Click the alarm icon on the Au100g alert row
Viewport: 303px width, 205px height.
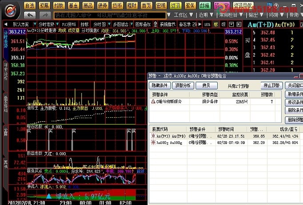(x=153, y=143)
